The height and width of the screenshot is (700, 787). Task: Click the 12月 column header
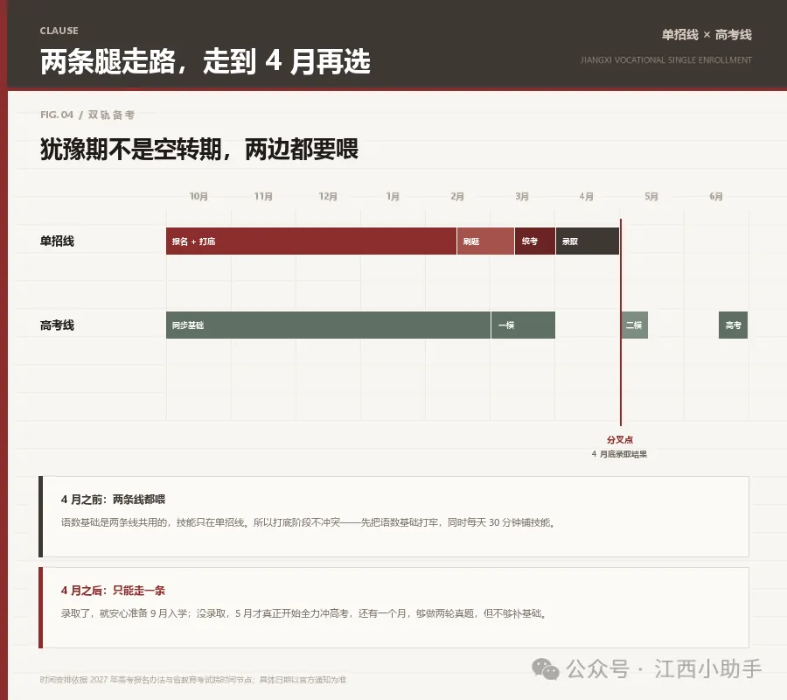[x=328, y=196]
